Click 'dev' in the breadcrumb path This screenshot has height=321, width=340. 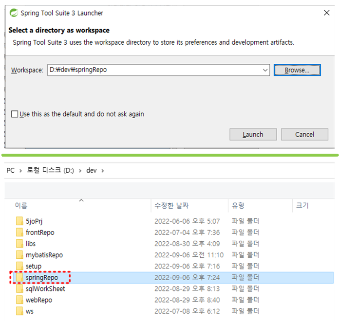[x=91, y=171]
